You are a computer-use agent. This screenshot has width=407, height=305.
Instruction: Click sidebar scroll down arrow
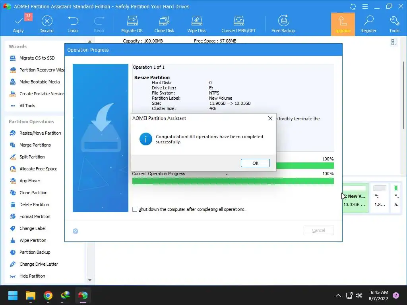point(90,280)
